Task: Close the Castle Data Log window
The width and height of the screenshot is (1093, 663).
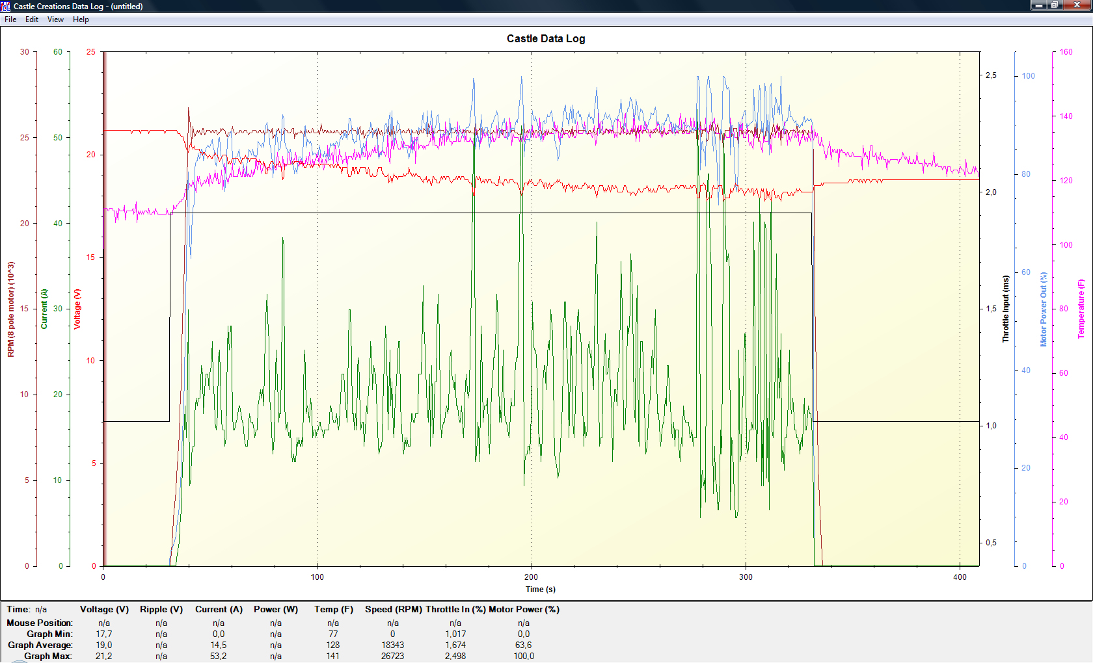Action: pyautogui.click(x=1077, y=5)
